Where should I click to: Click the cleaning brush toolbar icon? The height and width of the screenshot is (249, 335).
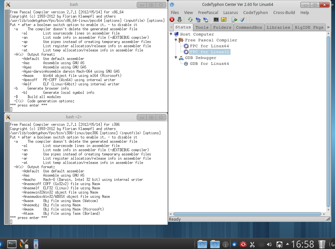[x=242, y=20]
